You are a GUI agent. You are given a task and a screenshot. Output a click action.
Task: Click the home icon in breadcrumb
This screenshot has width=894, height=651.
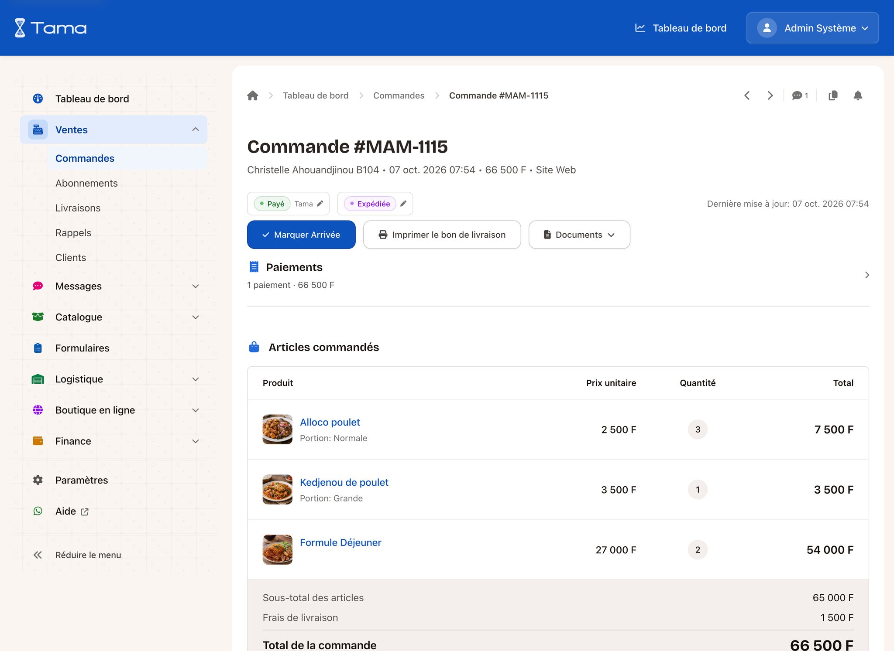(253, 95)
